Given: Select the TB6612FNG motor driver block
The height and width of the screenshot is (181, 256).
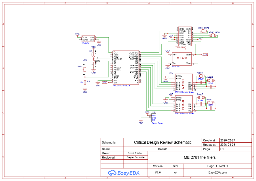Looking at the screenshot, I should tap(185, 36).
